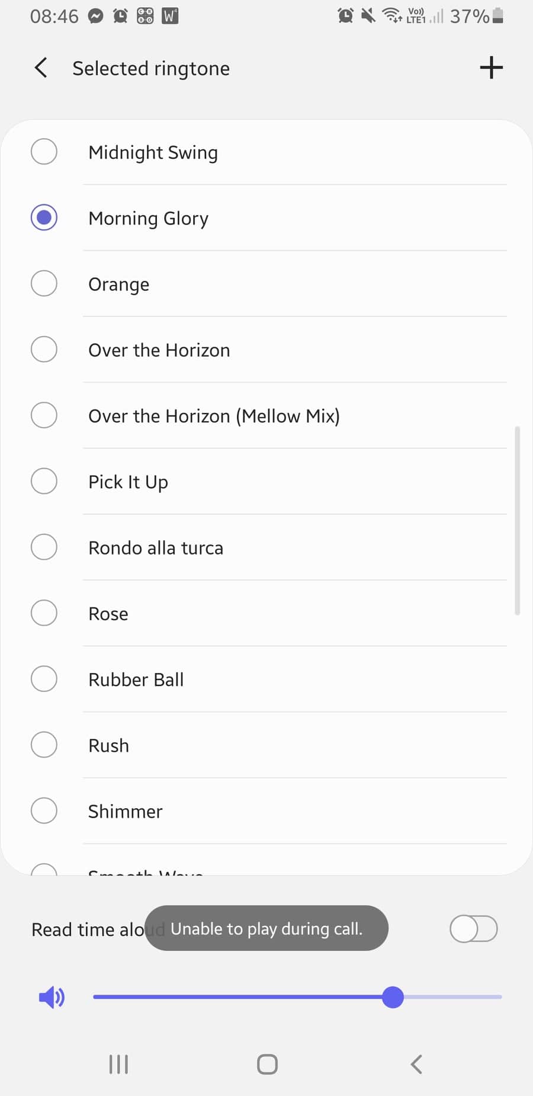Tap the volume speaker icon

[52, 997]
